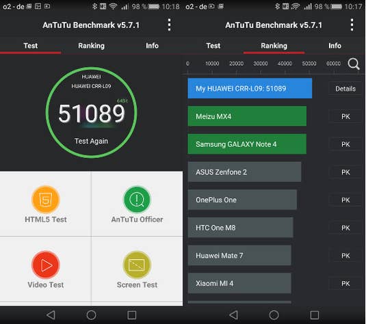Tap the 10:17 clock on right screen
The height and width of the screenshot is (324, 366).
354,7
